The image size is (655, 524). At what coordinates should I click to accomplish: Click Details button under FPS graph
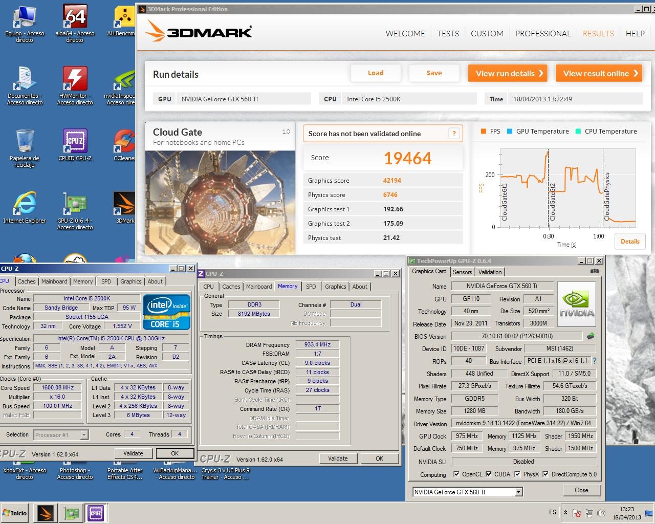point(630,242)
